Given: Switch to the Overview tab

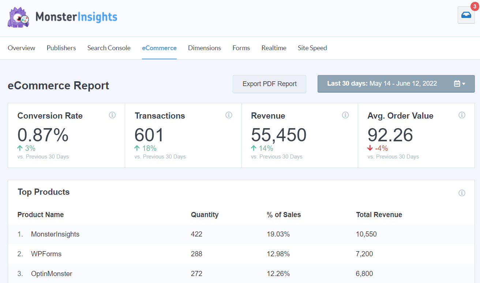Looking at the screenshot, I should pyautogui.click(x=21, y=48).
